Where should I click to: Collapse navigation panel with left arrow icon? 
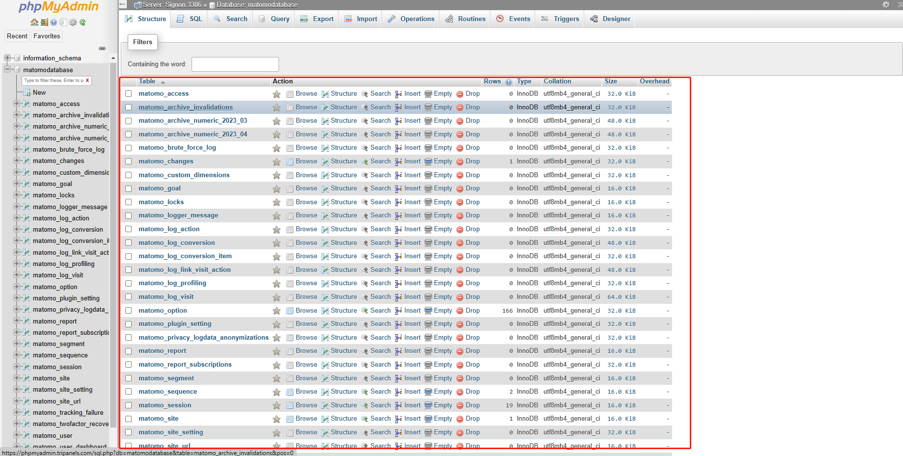pyautogui.click(x=123, y=4)
